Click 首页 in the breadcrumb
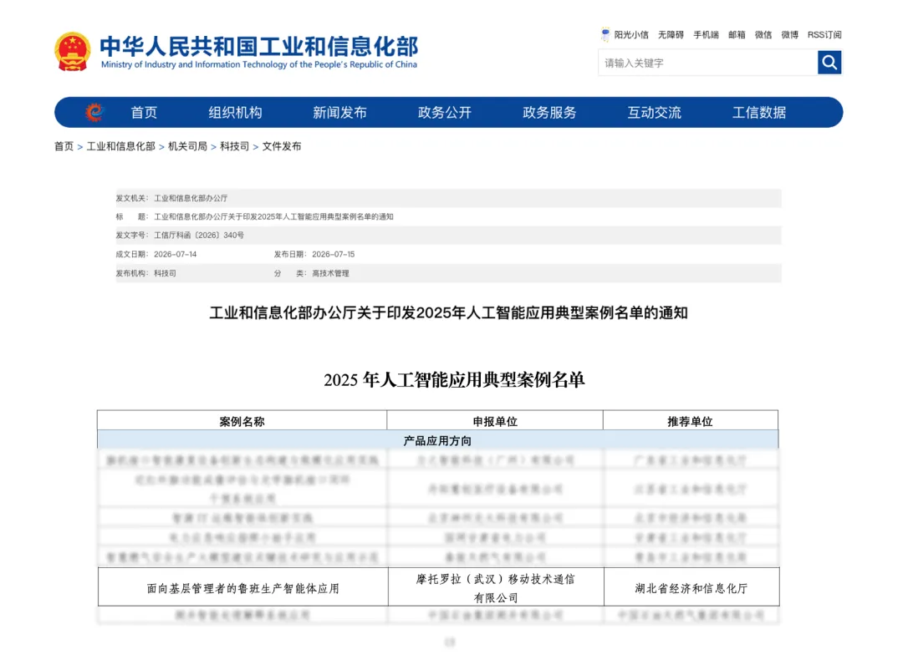This screenshot has width=903, height=665. pyautogui.click(x=64, y=146)
